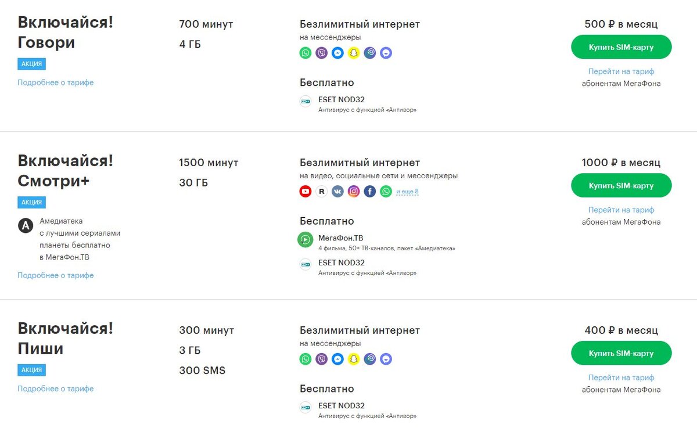Click the Facebook Messenger icon in the Пиши tariff
This screenshot has height=428, width=697.
337,359
